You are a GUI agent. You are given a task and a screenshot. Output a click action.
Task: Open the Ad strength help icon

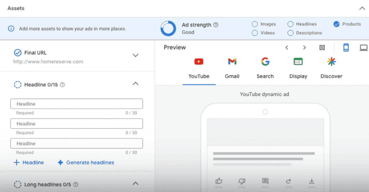215,25
